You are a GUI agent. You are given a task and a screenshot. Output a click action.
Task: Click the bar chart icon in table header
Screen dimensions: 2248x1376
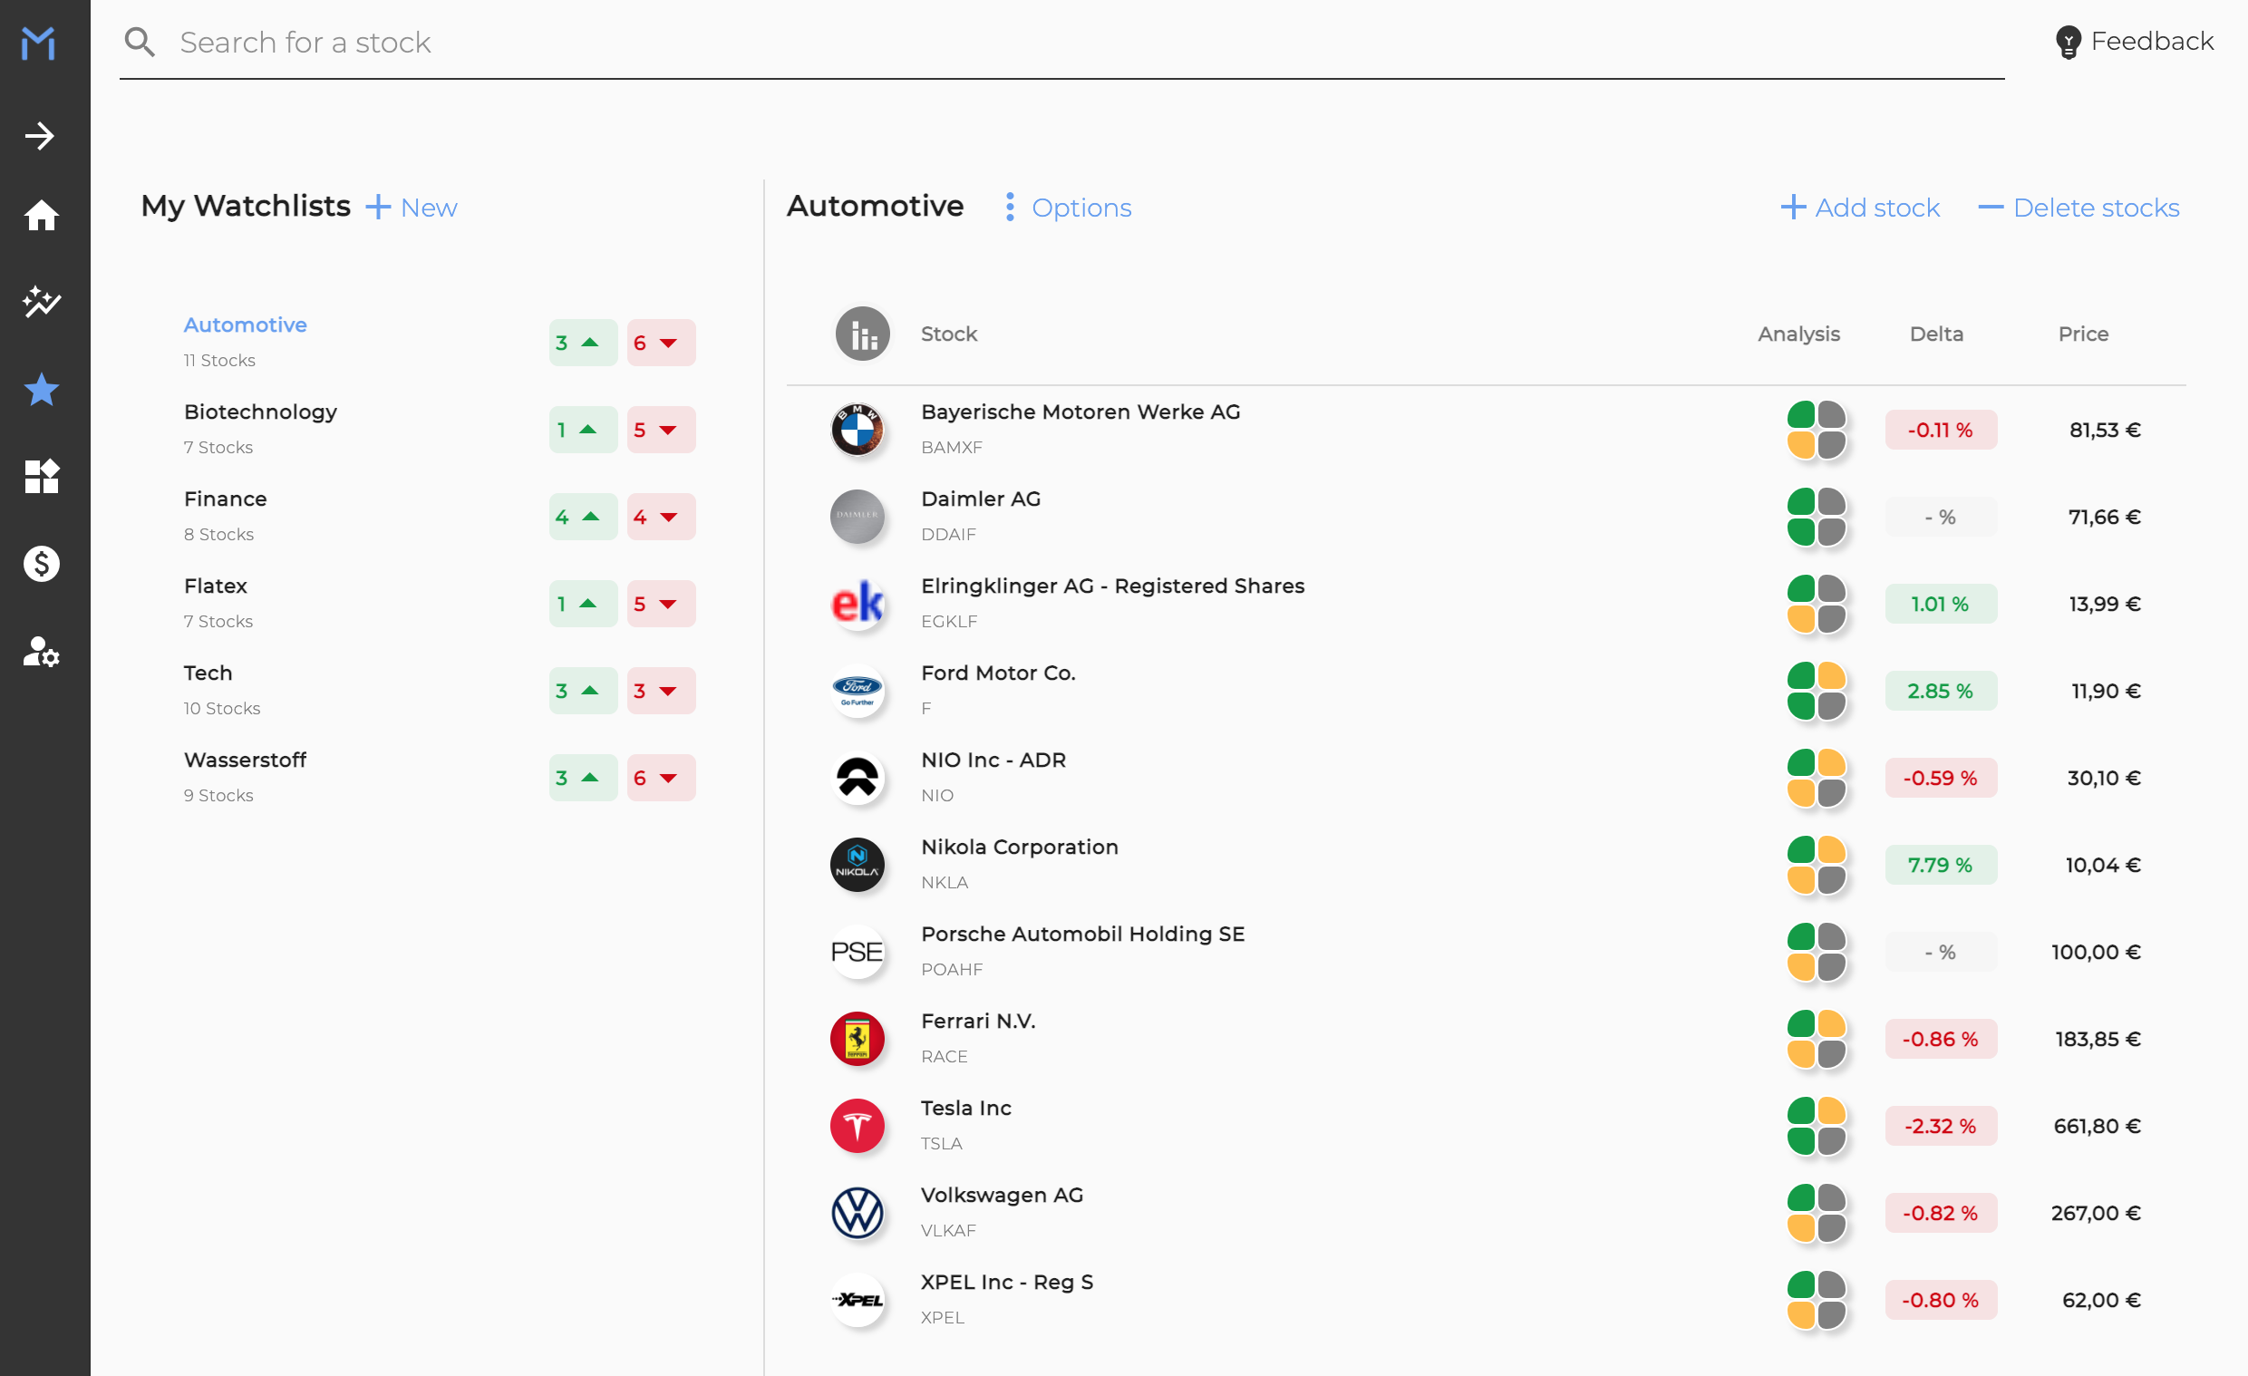(x=862, y=334)
